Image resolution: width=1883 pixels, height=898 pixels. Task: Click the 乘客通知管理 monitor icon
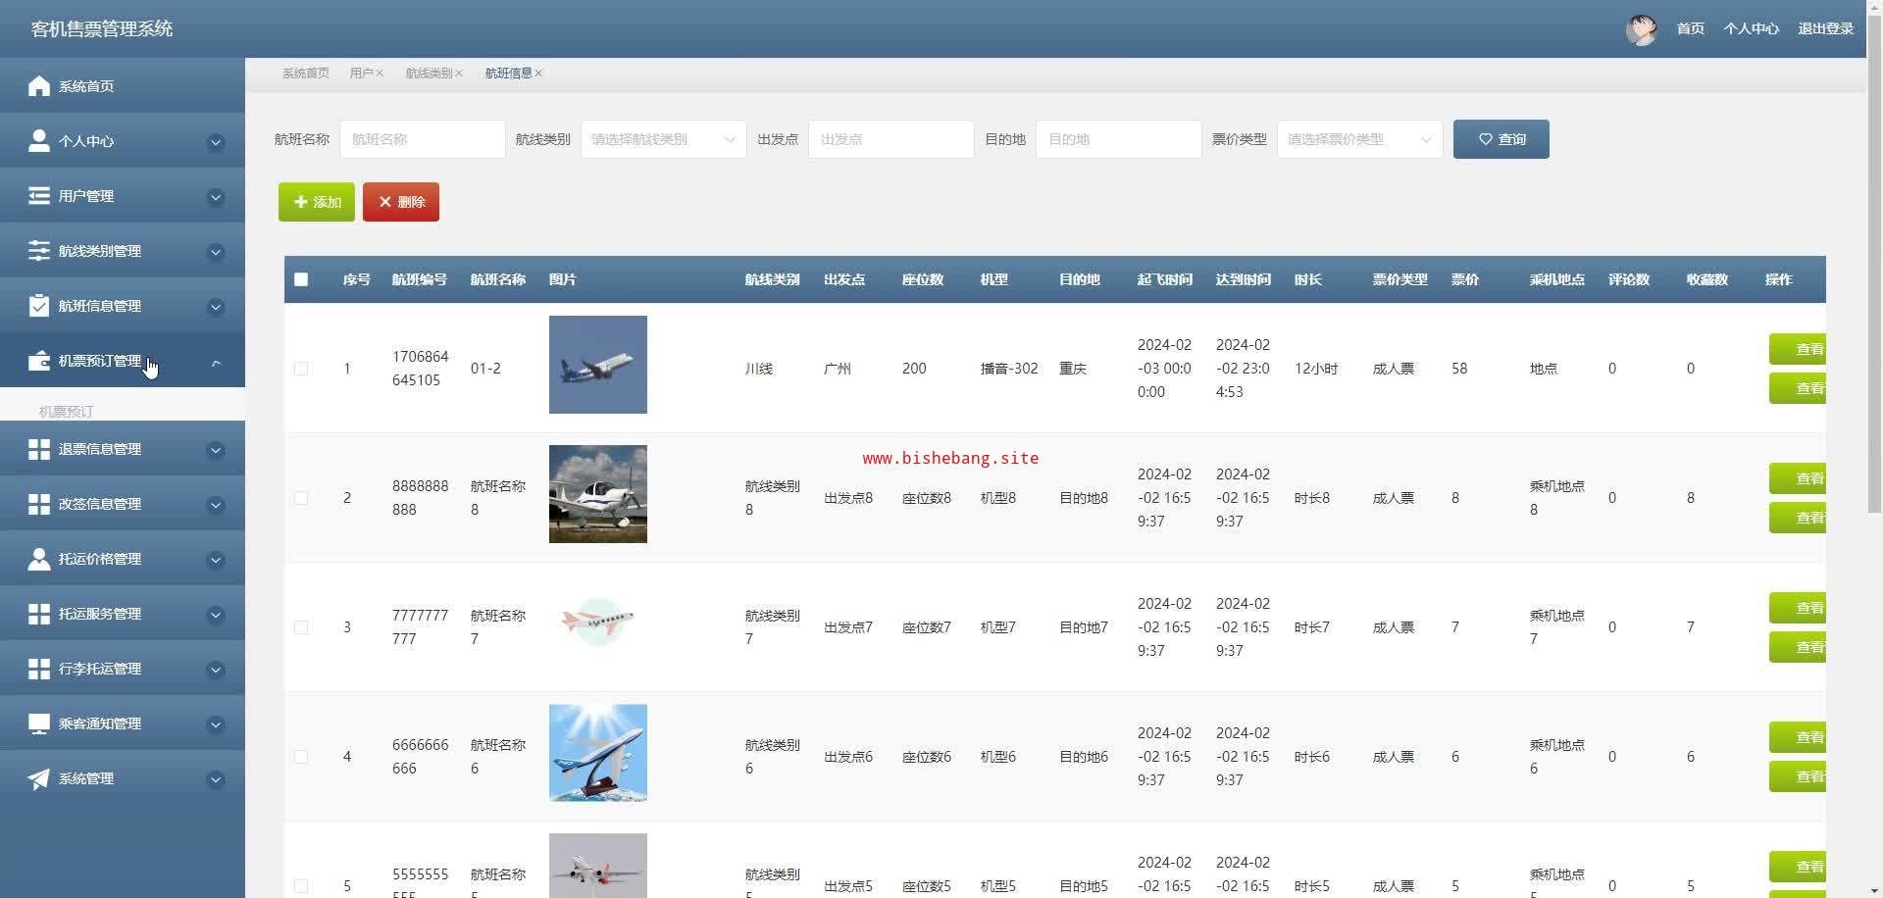click(39, 723)
